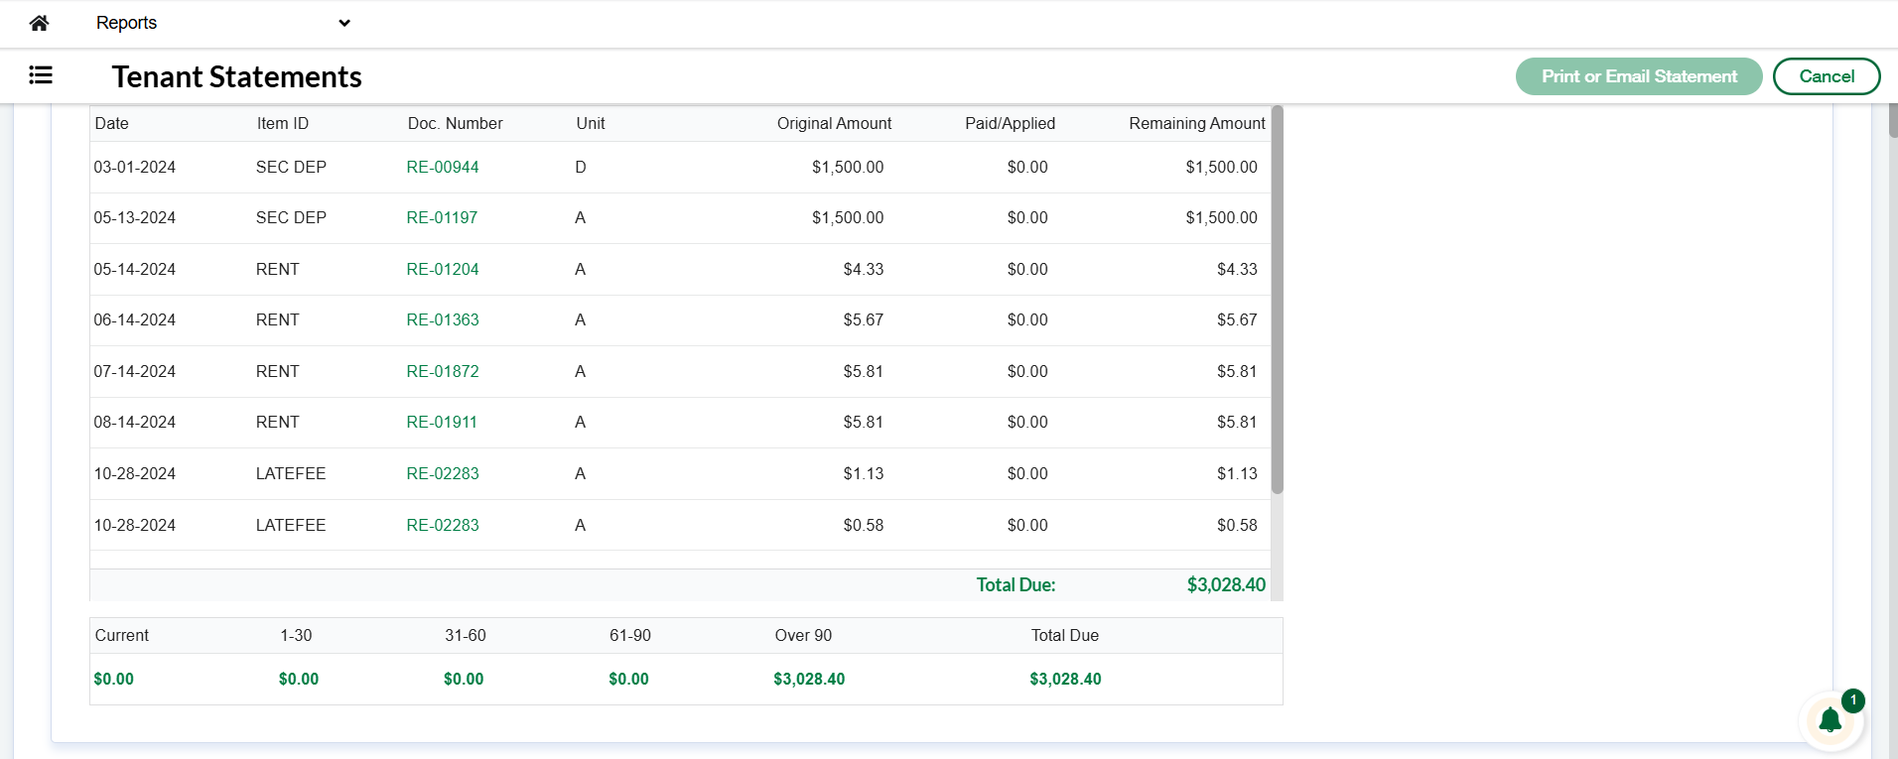Image resolution: width=1898 pixels, height=759 pixels.
Task: Click SEC DEP in the 03-01-2024 row
Action: point(291,167)
